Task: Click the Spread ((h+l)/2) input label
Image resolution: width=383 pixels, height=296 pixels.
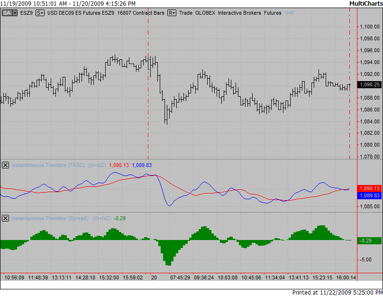Action: (x=101, y=218)
